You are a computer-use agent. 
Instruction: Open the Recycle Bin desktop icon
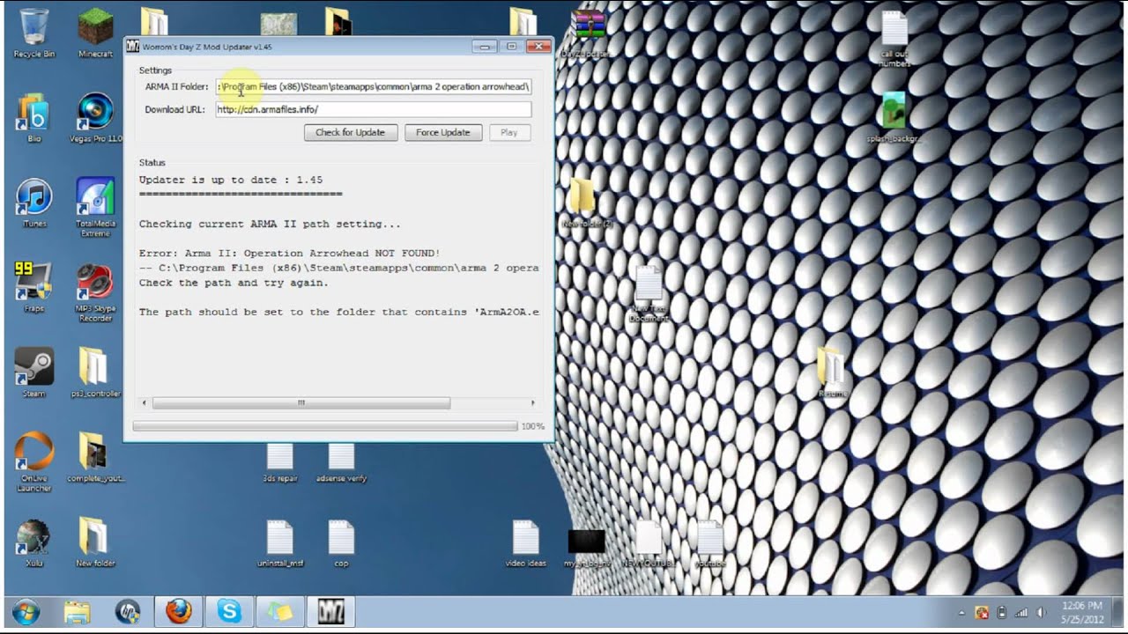pos(33,33)
